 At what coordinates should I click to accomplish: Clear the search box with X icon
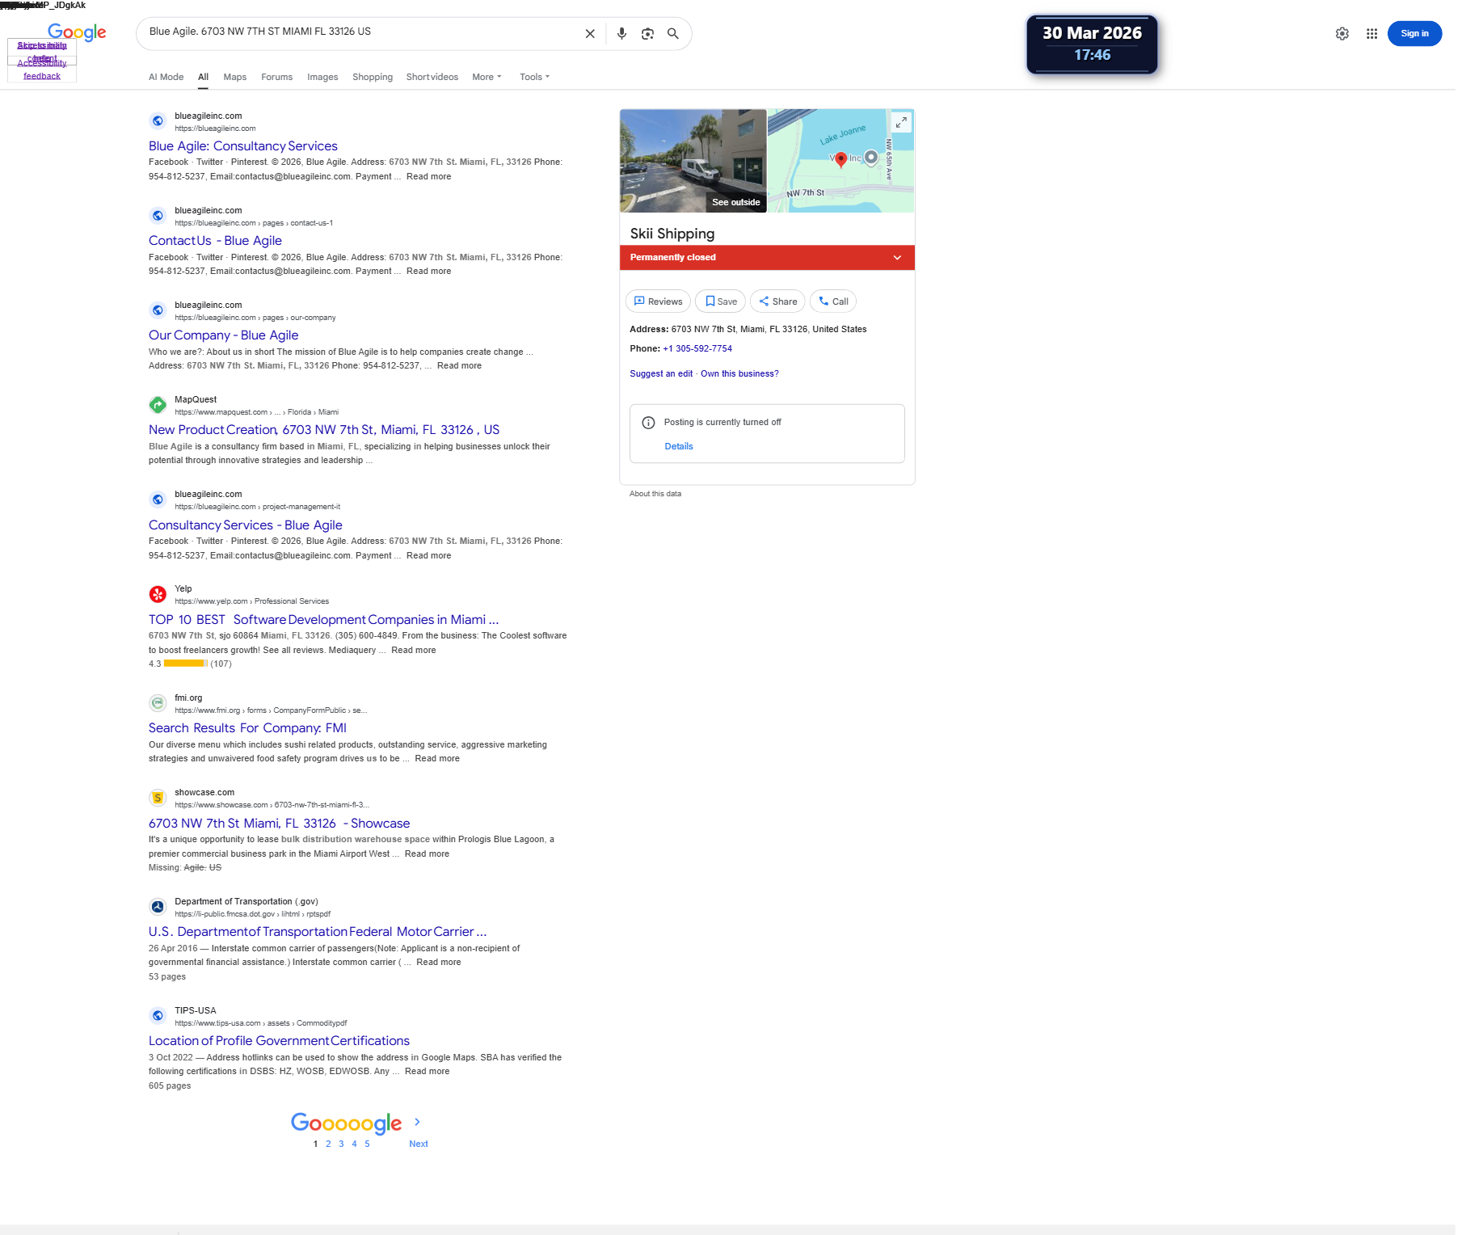tap(590, 34)
